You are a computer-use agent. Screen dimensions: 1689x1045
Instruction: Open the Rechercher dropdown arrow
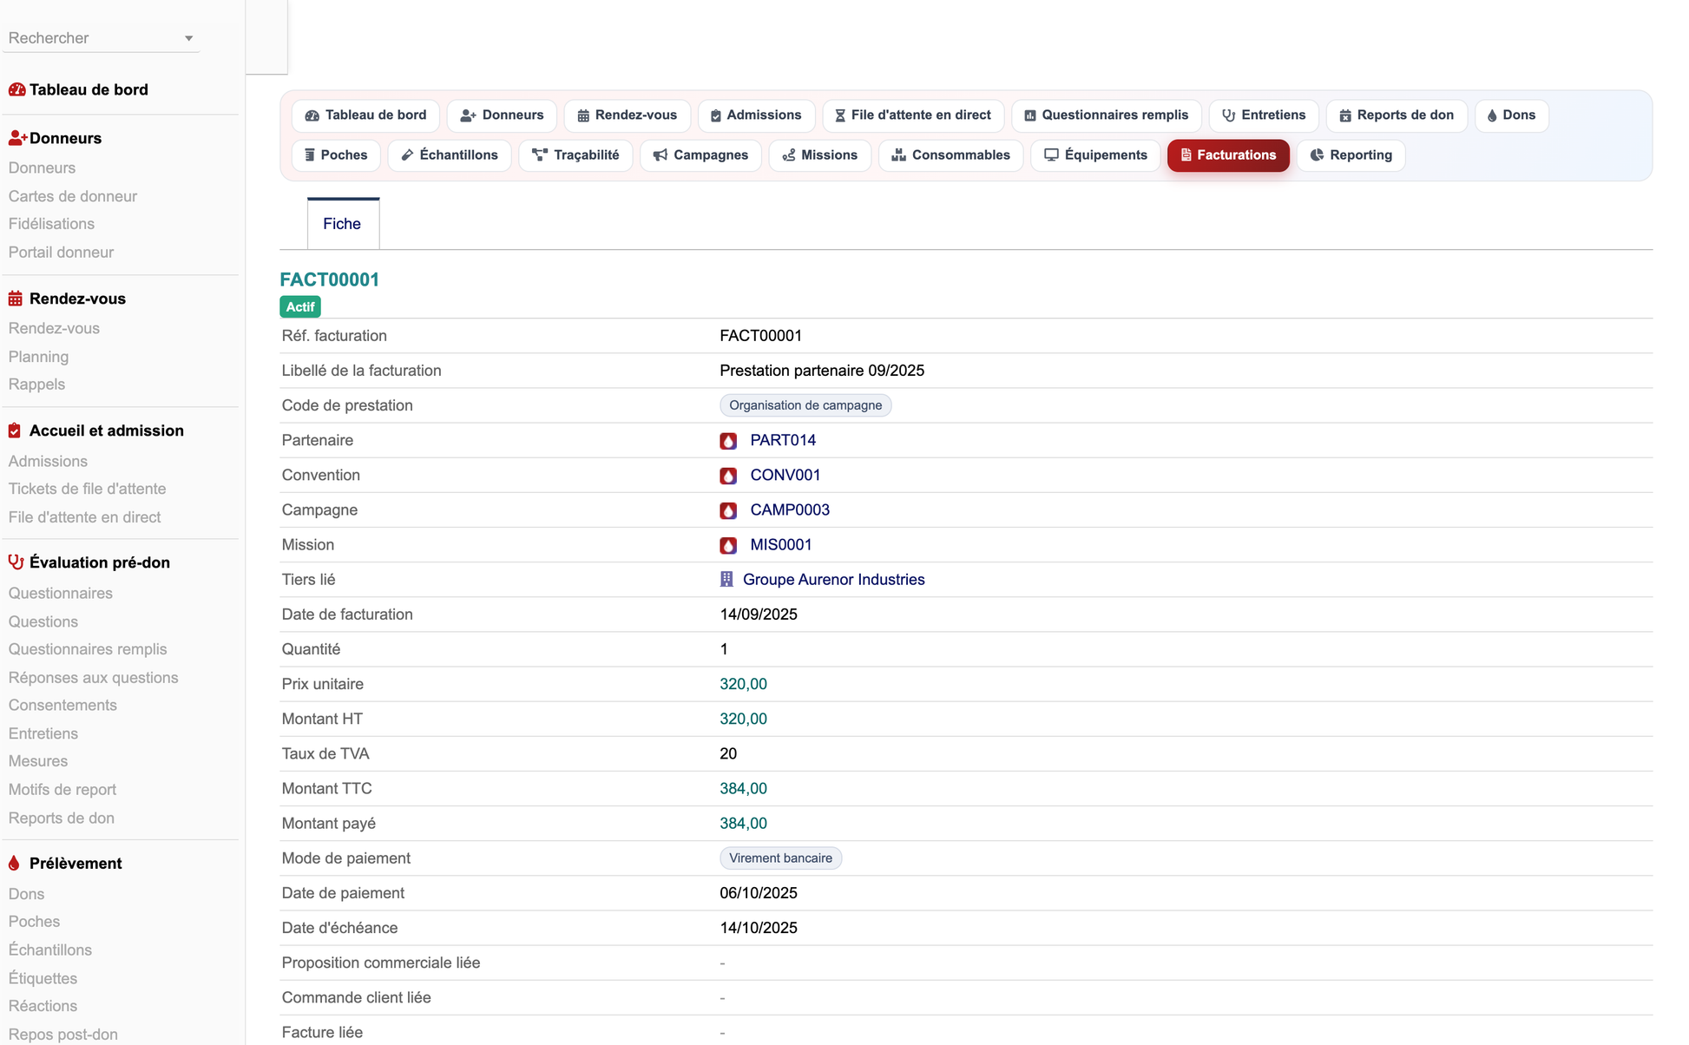(188, 38)
